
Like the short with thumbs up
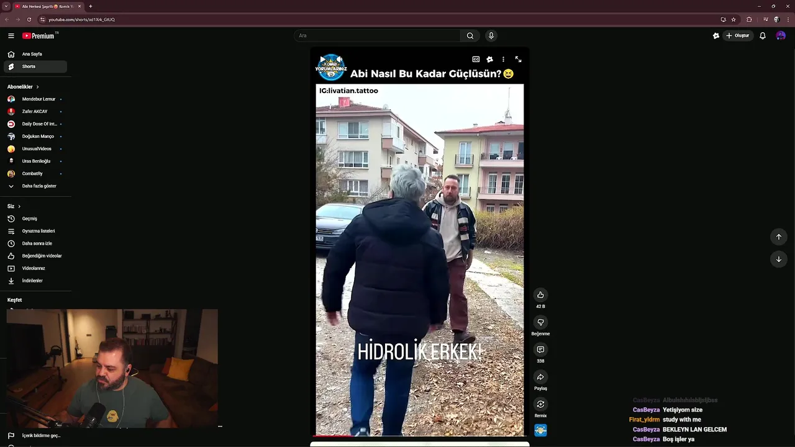tap(540, 295)
